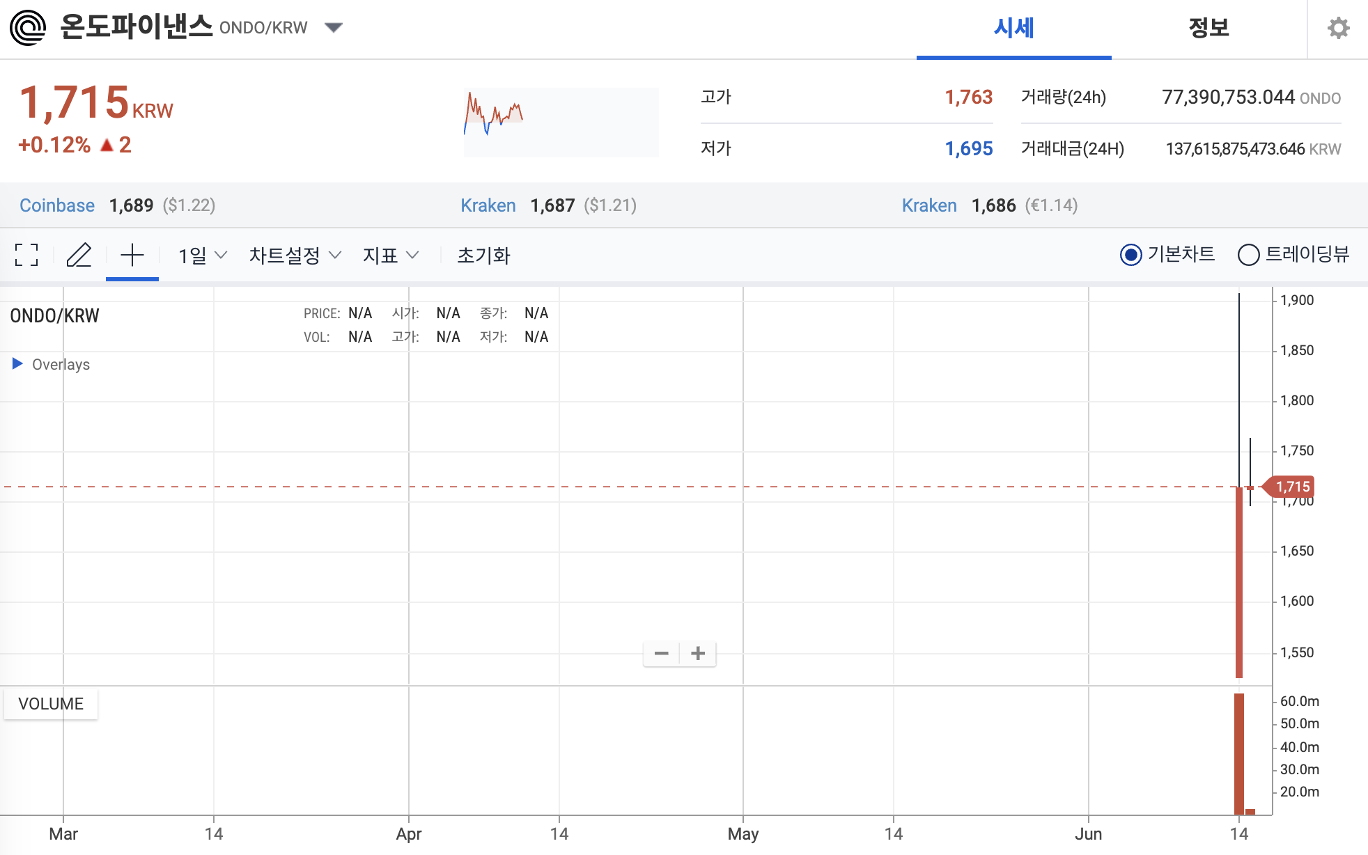
Task: Open the Kraken EUR price link
Action: 929,205
